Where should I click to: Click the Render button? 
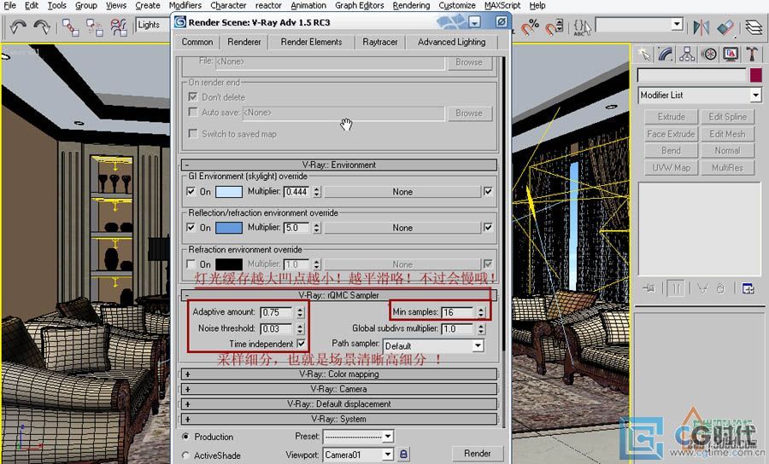coord(477,453)
